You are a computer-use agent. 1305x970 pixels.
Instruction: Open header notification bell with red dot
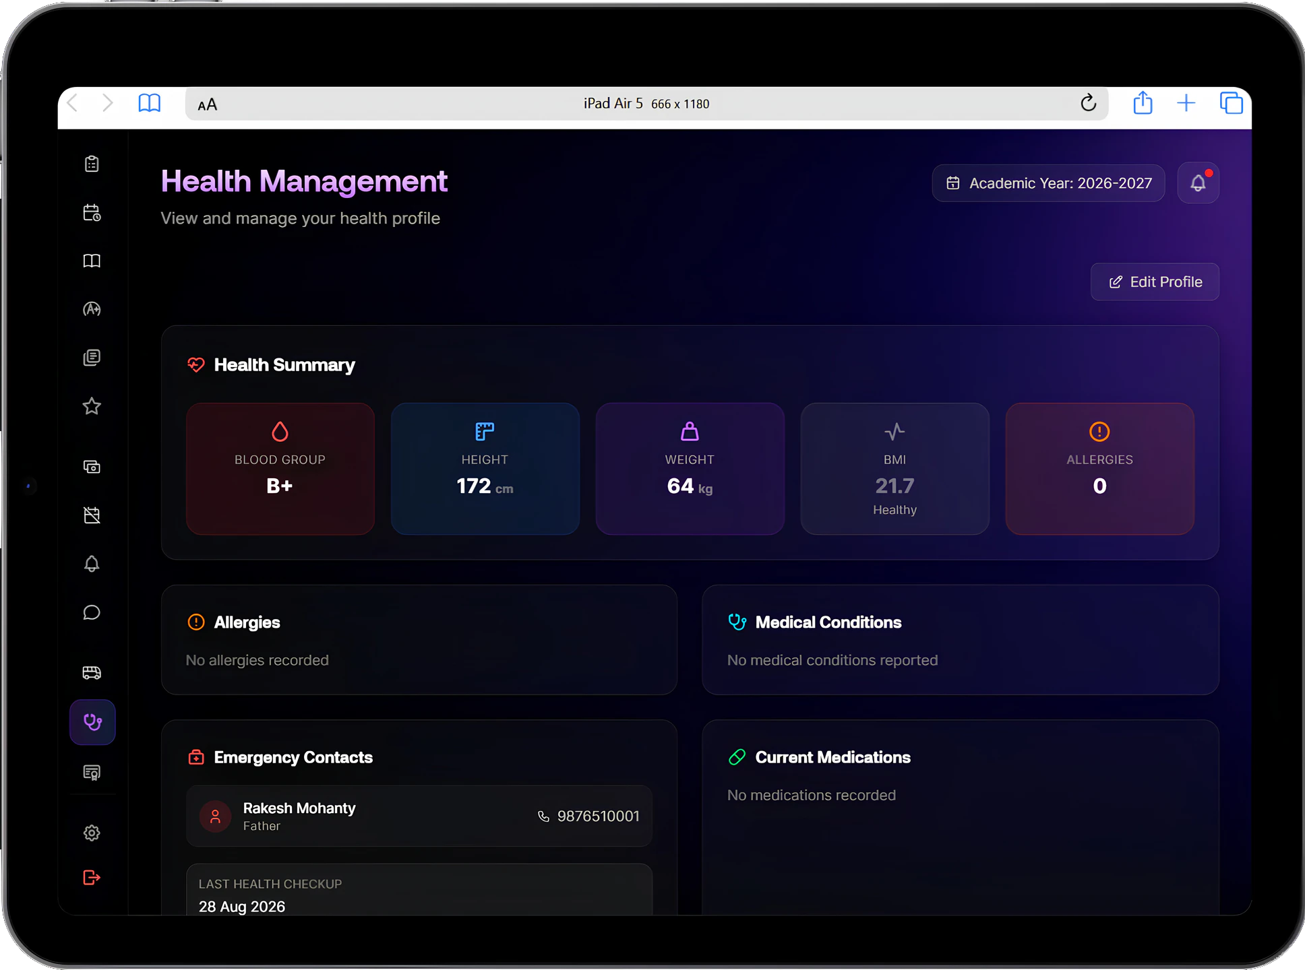[x=1198, y=183]
